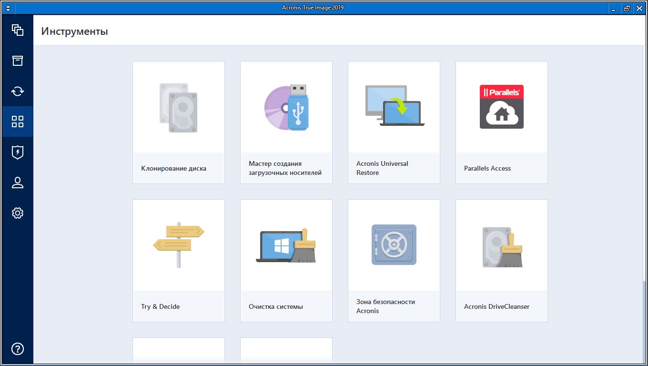Click the Acronis safe vault icon
The image size is (648, 366).
pos(394,245)
